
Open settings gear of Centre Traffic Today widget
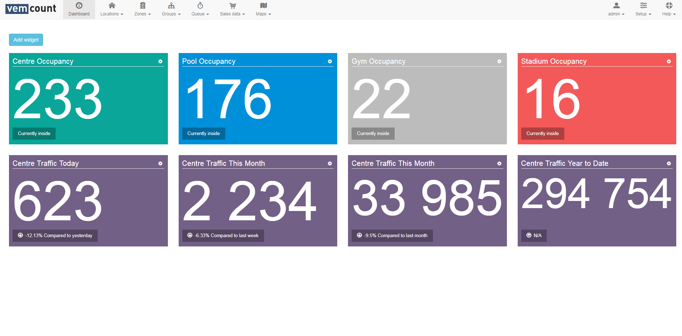point(160,164)
